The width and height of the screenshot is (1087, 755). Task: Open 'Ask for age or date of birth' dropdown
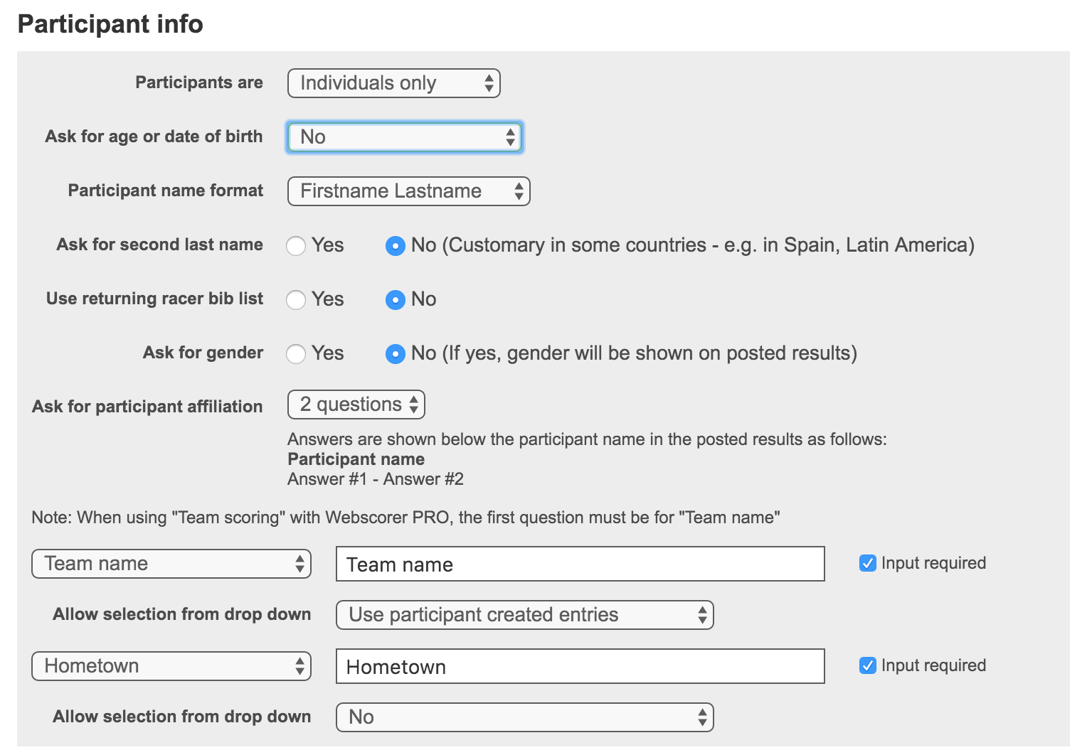point(404,137)
